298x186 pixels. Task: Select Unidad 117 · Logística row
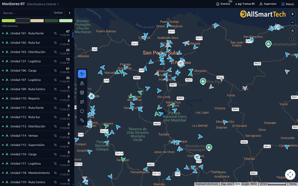pyautogui.click(x=36, y=164)
